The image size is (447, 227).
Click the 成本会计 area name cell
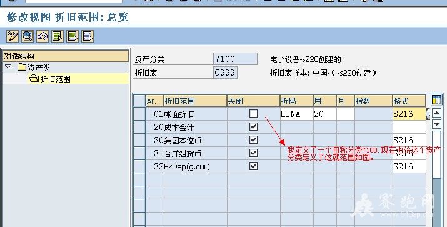[x=195, y=127]
